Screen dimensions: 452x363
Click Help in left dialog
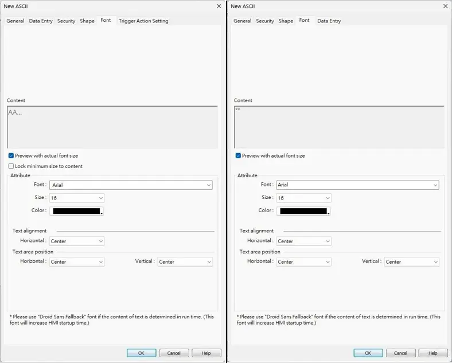tap(206, 353)
